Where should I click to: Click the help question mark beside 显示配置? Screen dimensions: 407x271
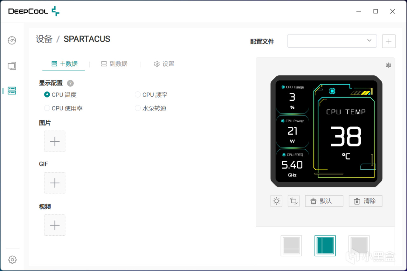[70, 83]
